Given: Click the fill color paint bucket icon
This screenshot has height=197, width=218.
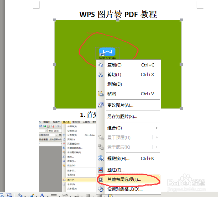Looking at the screenshot, I should 20,195.
